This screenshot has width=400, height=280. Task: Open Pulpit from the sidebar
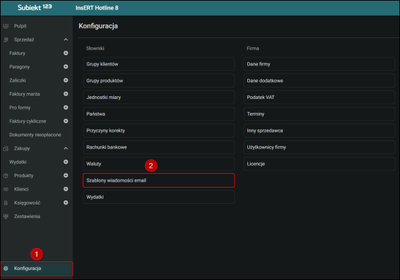(x=20, y=25)
